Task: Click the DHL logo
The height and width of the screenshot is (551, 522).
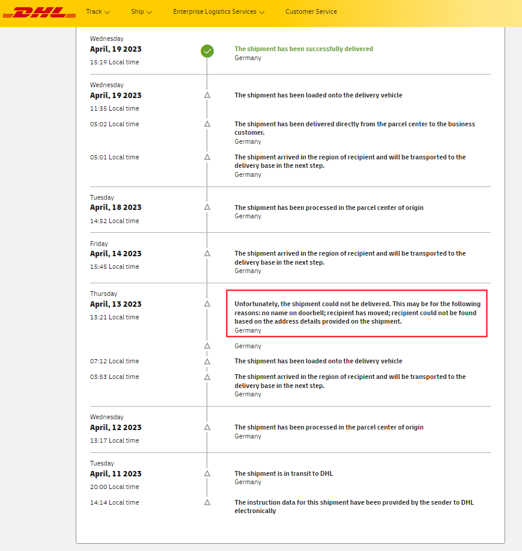Action: click(x=39, y=12)
